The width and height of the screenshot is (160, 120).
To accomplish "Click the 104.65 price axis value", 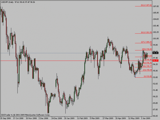I will click(156, 19).
